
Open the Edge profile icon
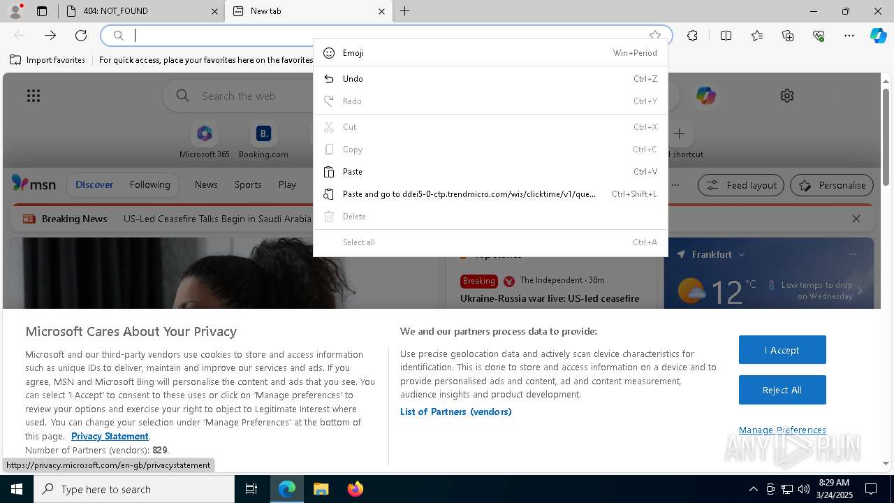15,11
